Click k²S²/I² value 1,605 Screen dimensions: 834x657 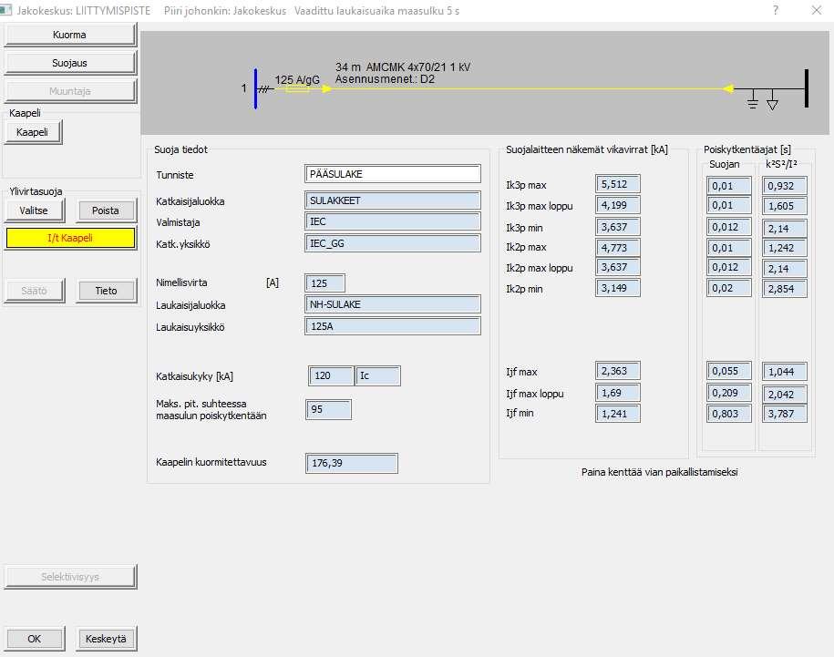[x=785, y=206]
